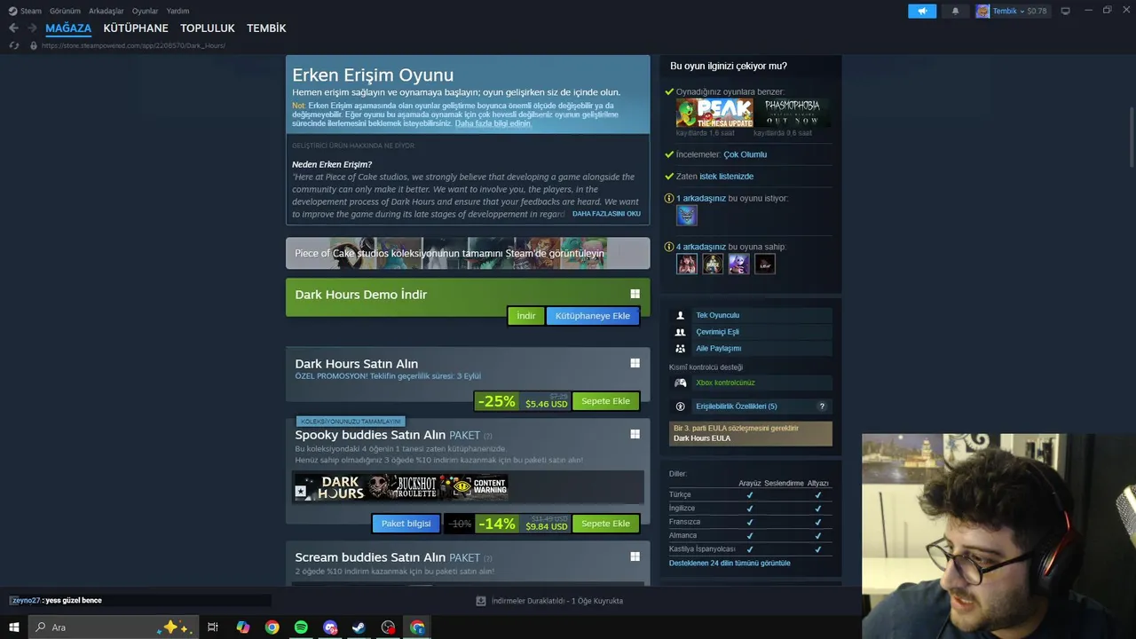Click the Windows icon on Dark Hours Satın Alın
The image size is (1136, 639).
[635, 363]
